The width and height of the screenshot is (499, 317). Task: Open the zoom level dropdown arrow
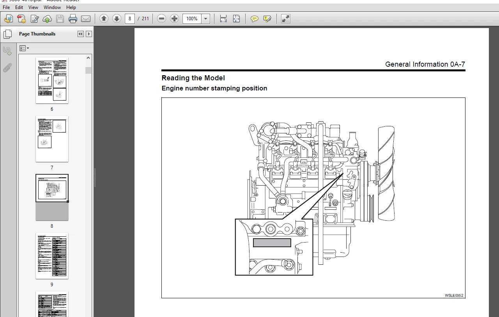[x=206, y=18]
